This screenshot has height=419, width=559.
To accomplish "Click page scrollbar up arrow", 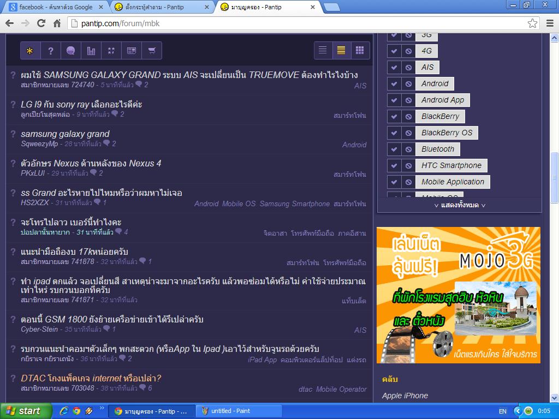I will pyautogui.click(x=555, y=38).
